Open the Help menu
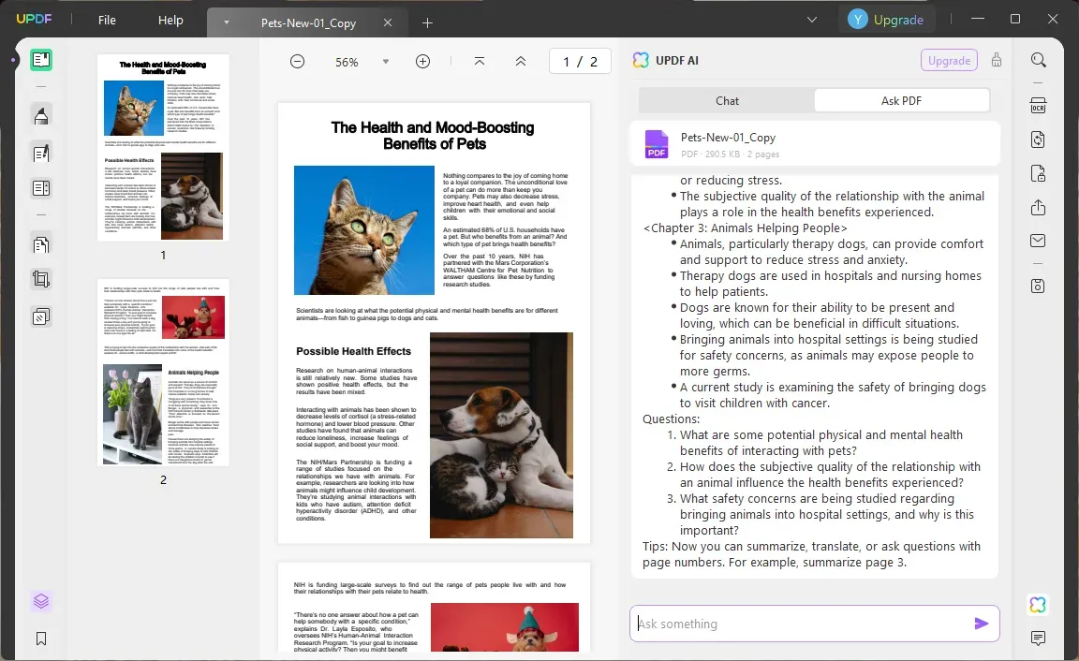Viewport: 1079px width, 661px height. (x=170, y=20)
